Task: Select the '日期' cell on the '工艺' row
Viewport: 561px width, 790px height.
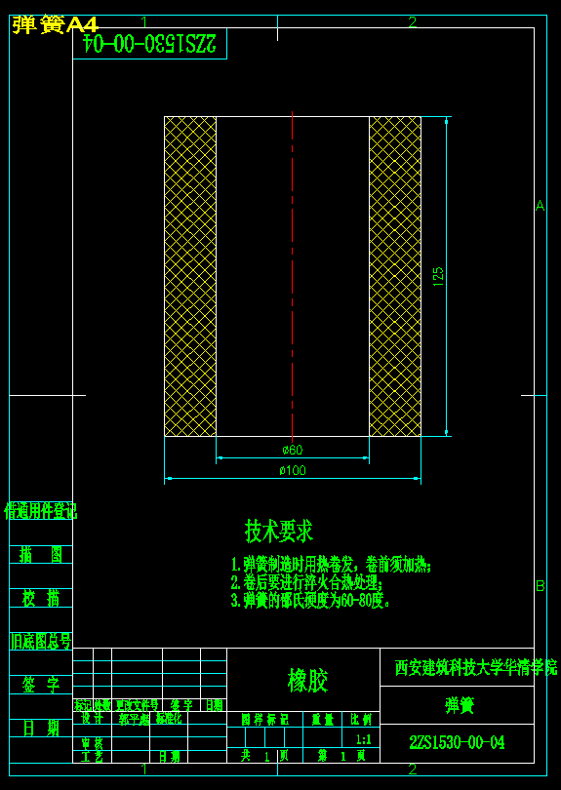Action: (169, 756)
